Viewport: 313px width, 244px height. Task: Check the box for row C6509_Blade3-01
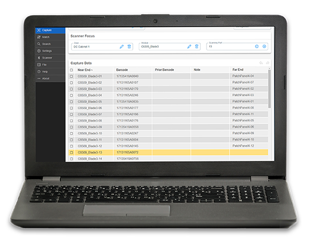[71, 76]
